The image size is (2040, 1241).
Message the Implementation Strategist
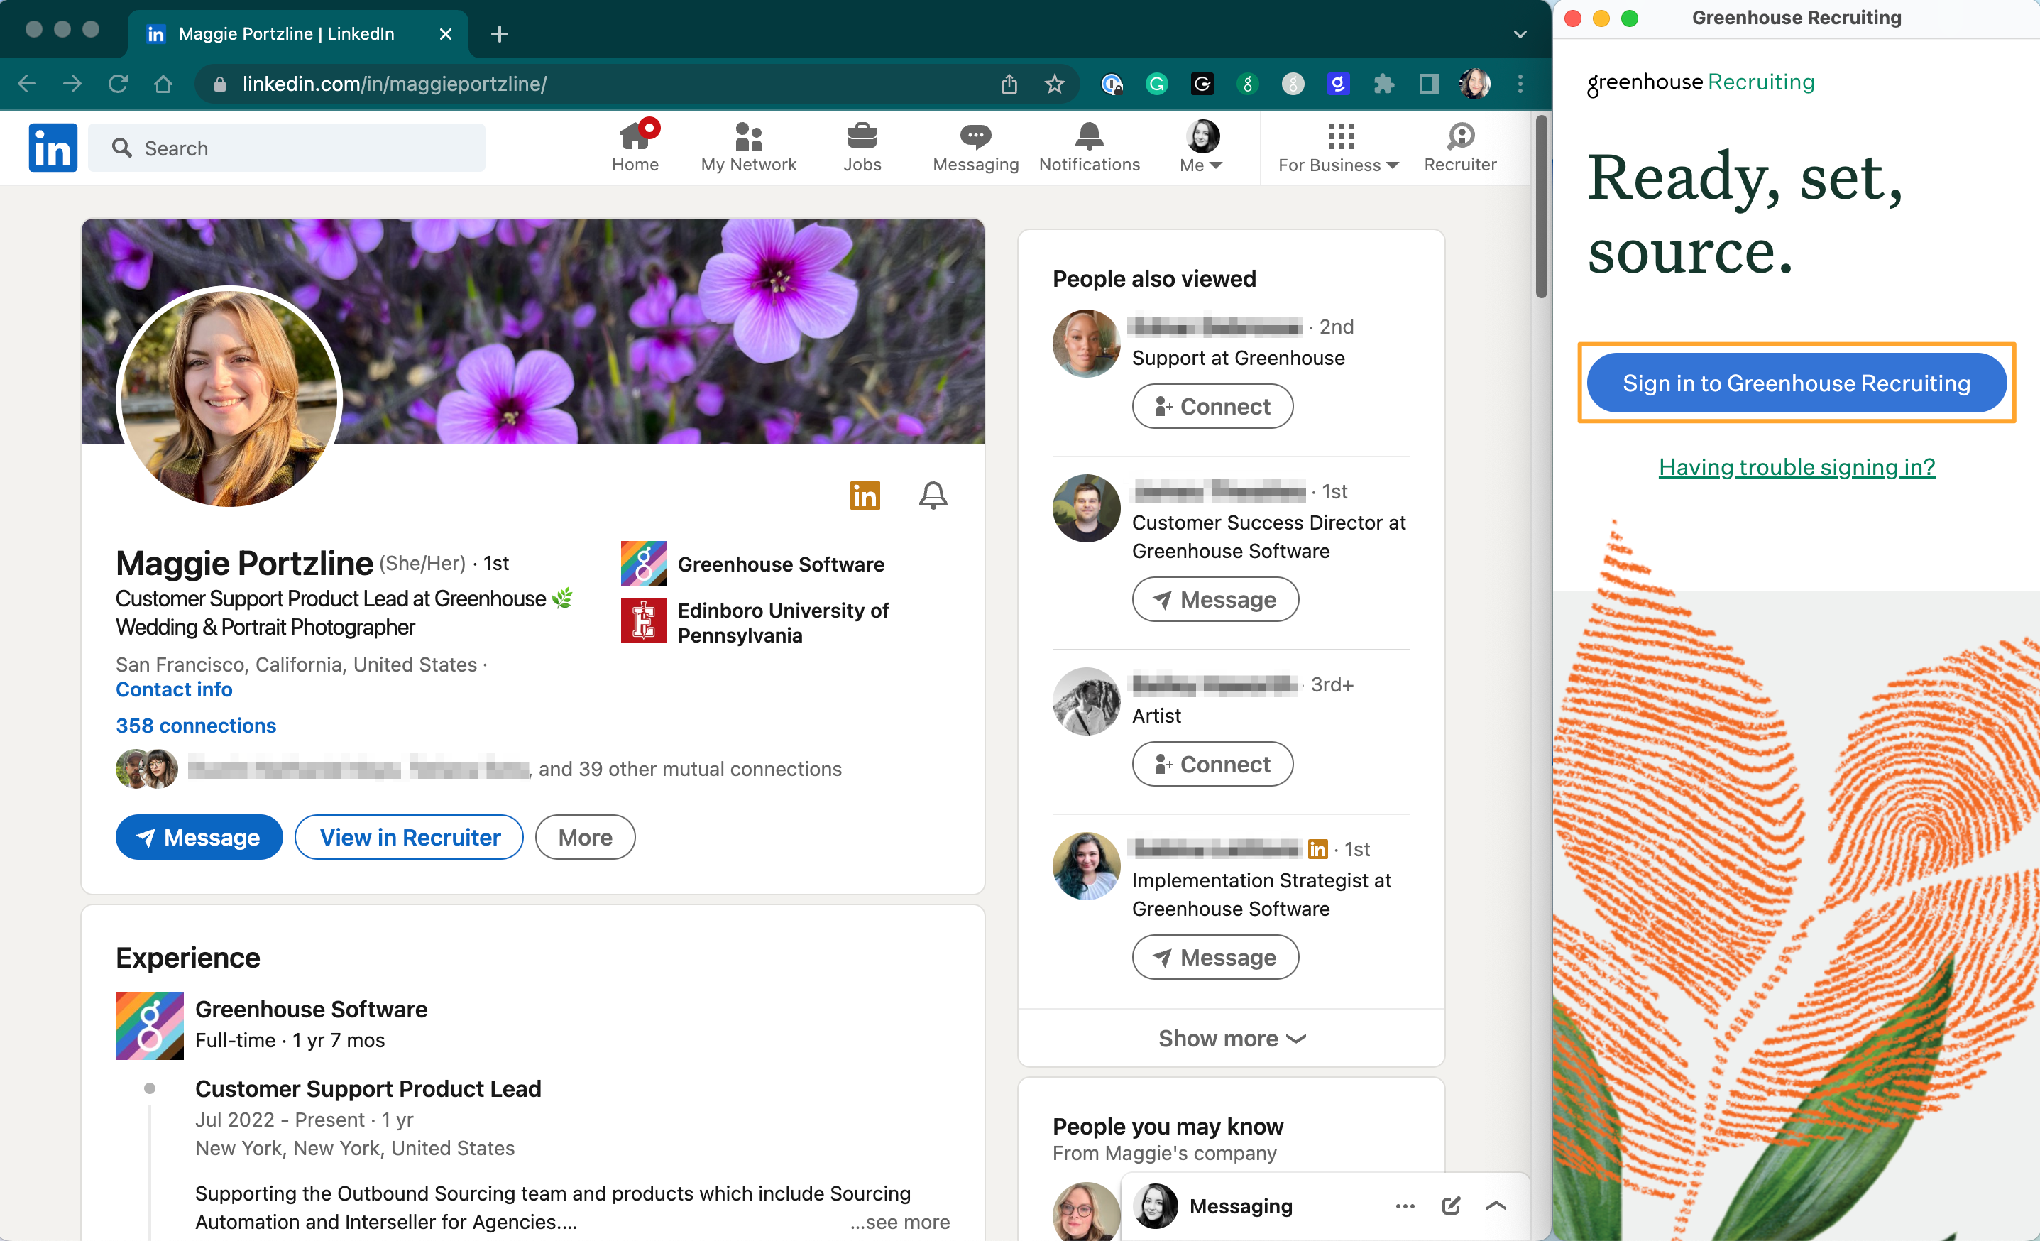[1215, 956]
